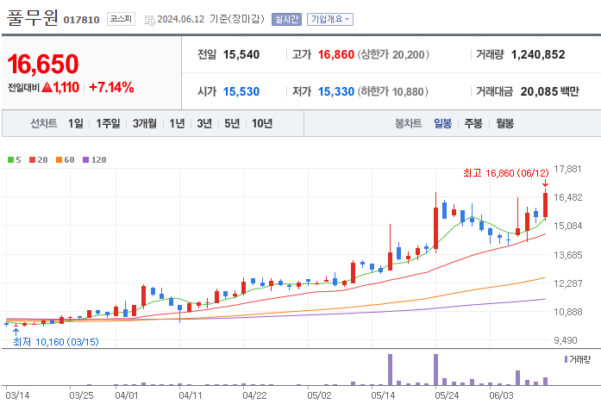Viewport: 601px width, 404px height.
Task: Show the 1년 line chart
Action: pyautogui.click(x=177, y=123)
